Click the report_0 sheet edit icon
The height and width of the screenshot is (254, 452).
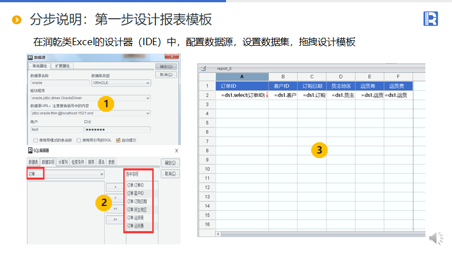pyautogui.click(x=204, y=68)
